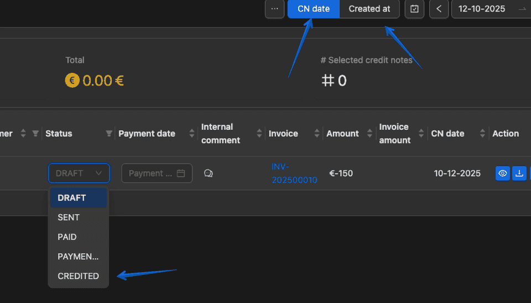
Task: Filter the customer column funnel icon
Action: (x=35, y=134)
